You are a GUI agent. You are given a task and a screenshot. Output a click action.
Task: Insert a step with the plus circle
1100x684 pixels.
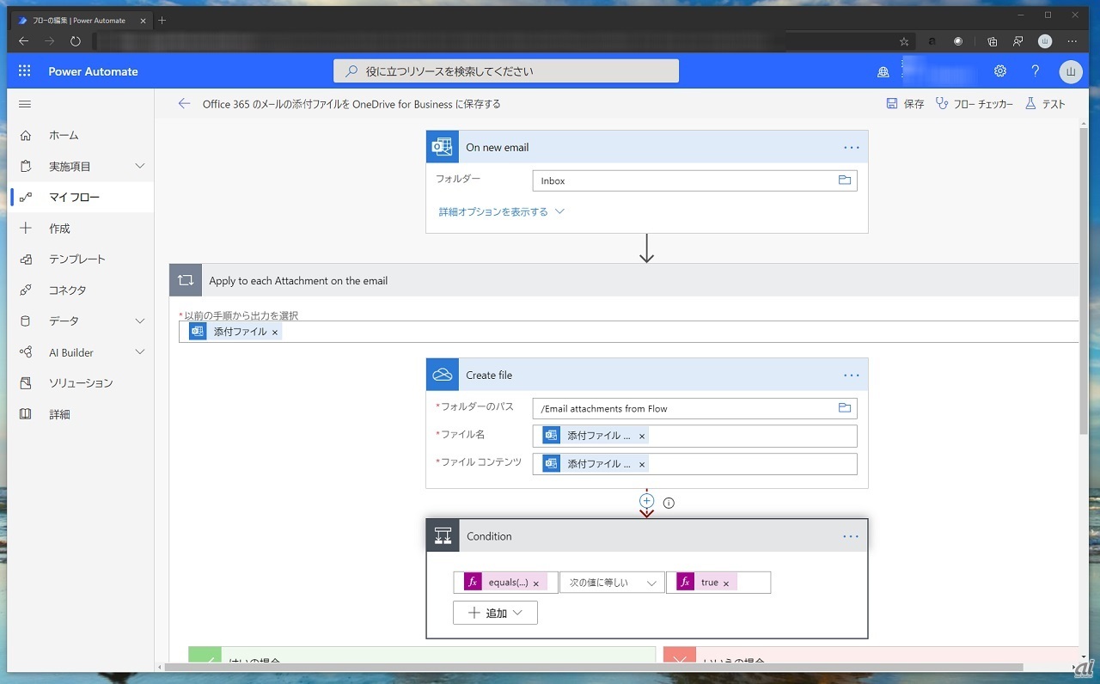coord(647,501)
